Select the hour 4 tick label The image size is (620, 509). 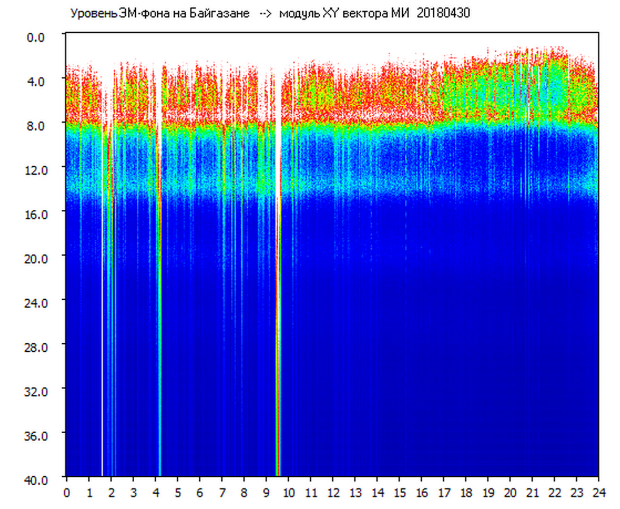pos(156,493)
